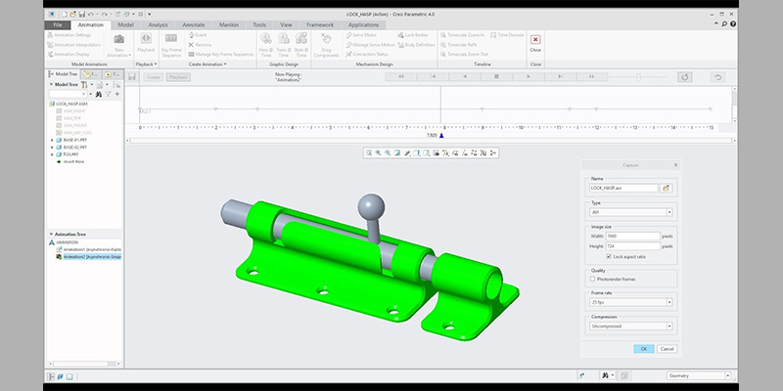Click the browse folder icon beside Name field
Screen dimensions: 783x391
pyautogui.click(x=667, y=188)
